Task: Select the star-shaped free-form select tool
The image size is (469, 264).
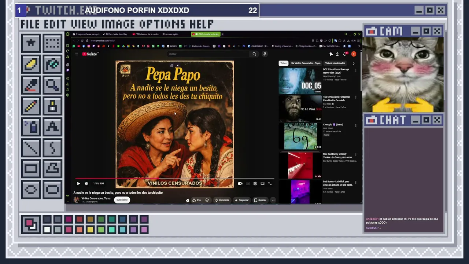Action: pyautogui.click(x=31, y=43)
